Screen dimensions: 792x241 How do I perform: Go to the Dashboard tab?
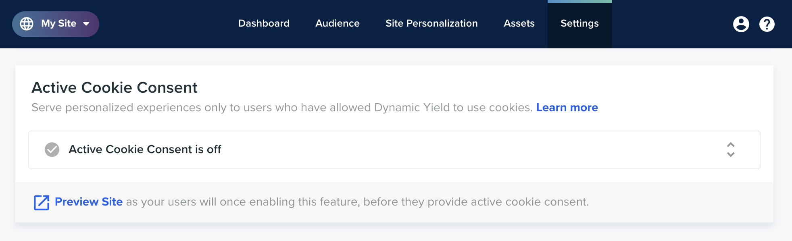[x=264, y=23]
